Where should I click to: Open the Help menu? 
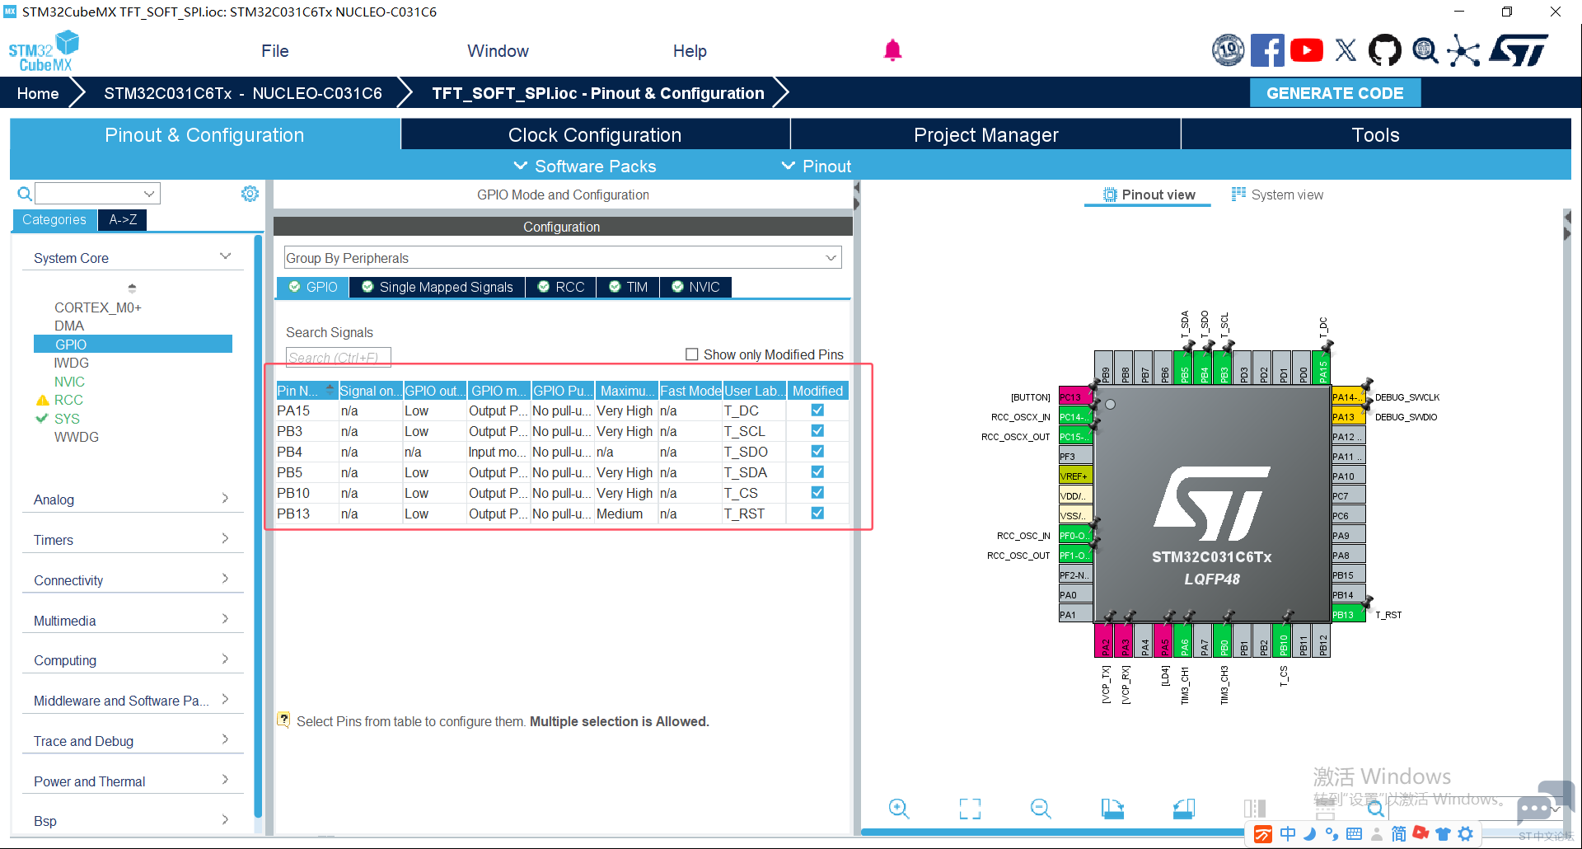click(690, 51)
